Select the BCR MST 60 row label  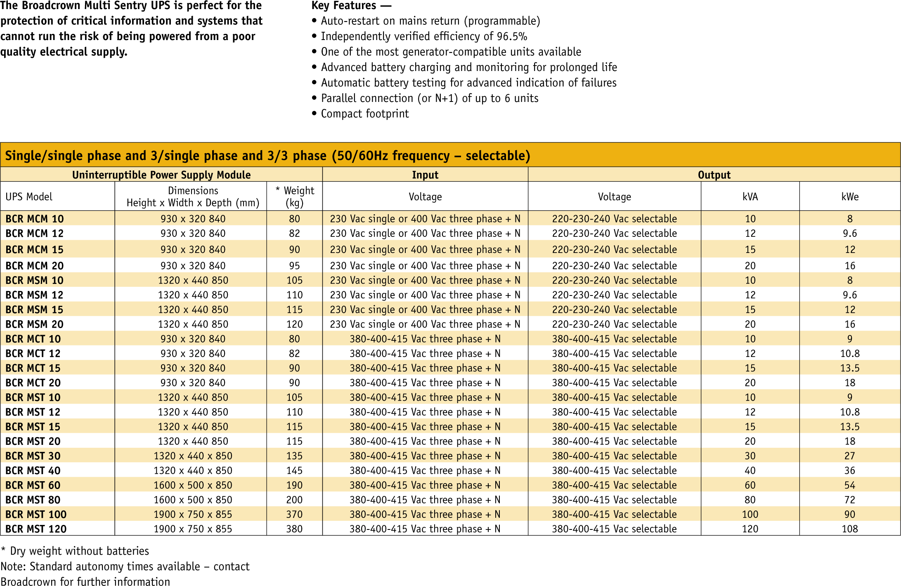coord(33,485)
